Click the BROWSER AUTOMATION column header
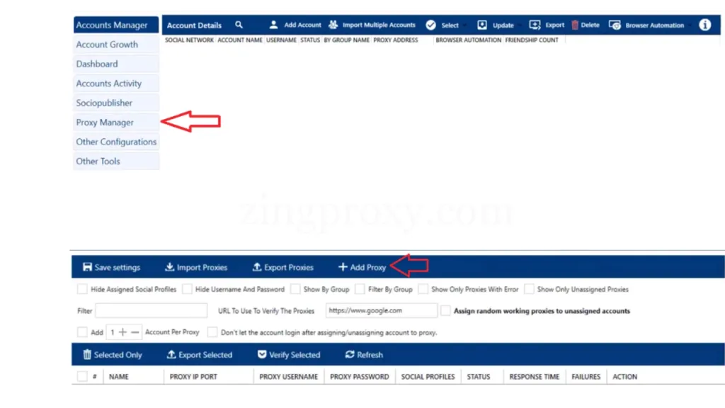The width and height of the screenshot is (725, 408). (469, 40)
